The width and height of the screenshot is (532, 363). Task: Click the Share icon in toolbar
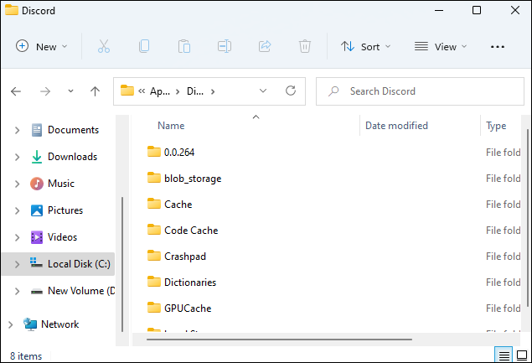tap(265, 47)
